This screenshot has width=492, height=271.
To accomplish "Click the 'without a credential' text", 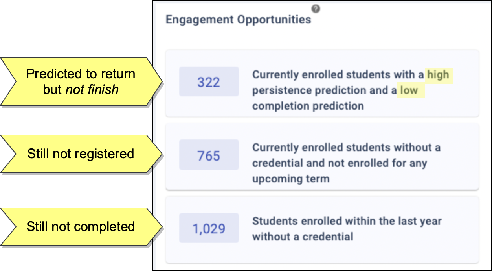I will [x=303, y=237].
